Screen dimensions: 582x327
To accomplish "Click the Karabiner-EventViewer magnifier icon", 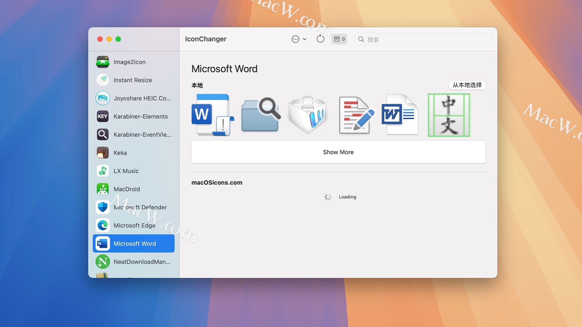I will click(103, 134).
